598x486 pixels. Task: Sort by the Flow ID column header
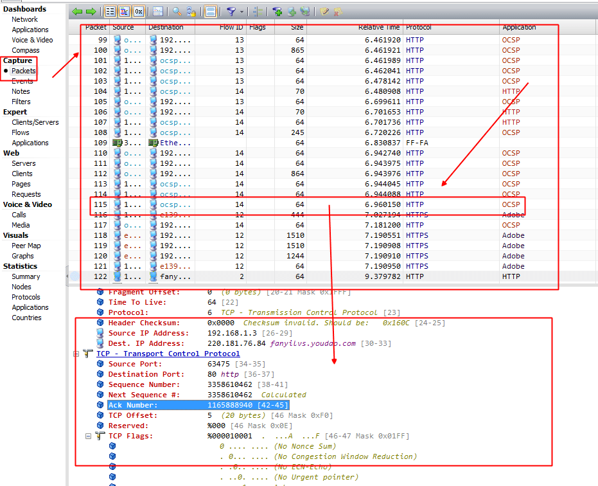[231, 28]
